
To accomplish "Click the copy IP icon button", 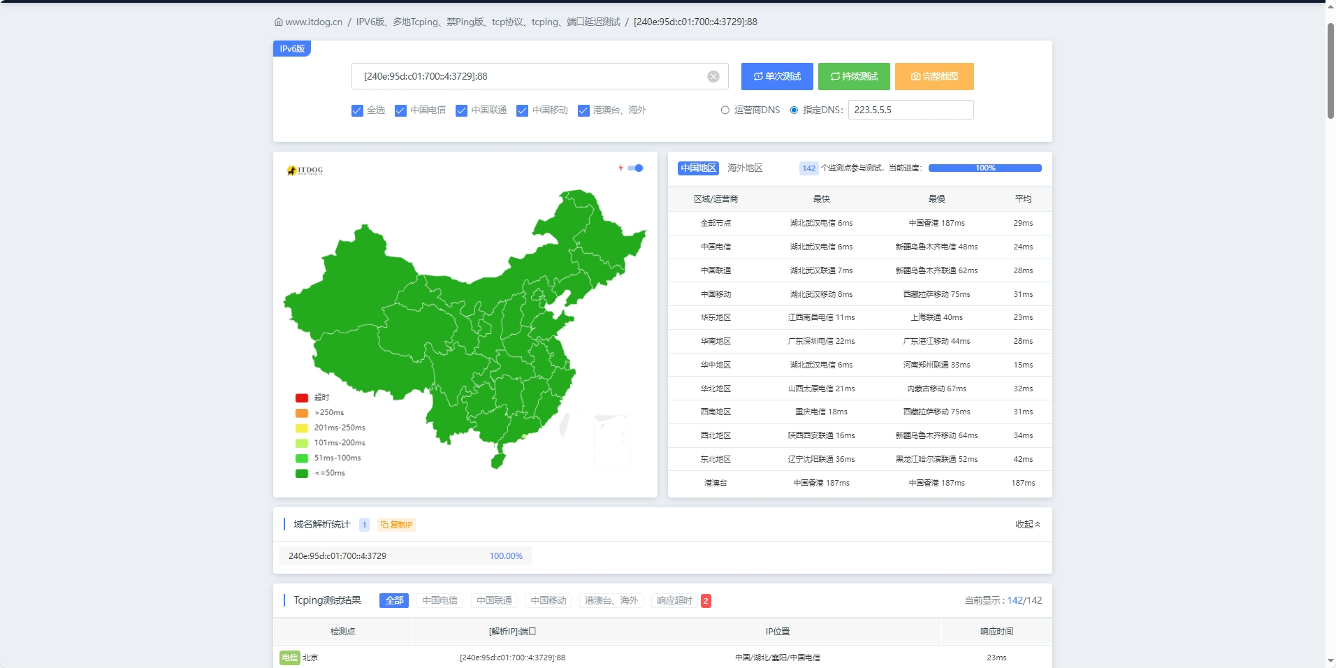I will (x=396, y=525).
